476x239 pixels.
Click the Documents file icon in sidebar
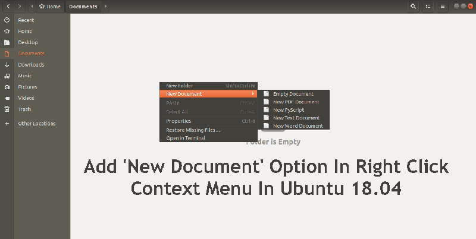(7, 54)
